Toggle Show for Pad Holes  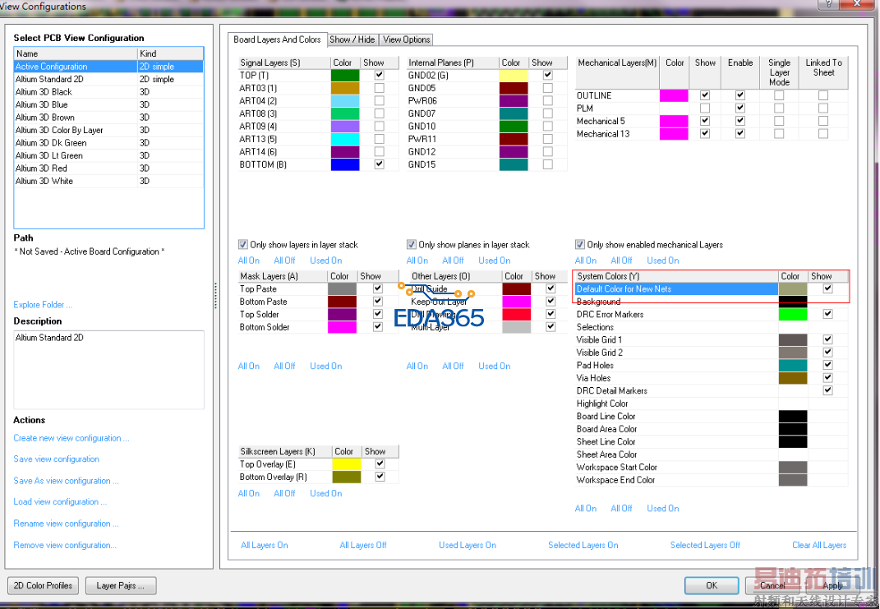827,366
